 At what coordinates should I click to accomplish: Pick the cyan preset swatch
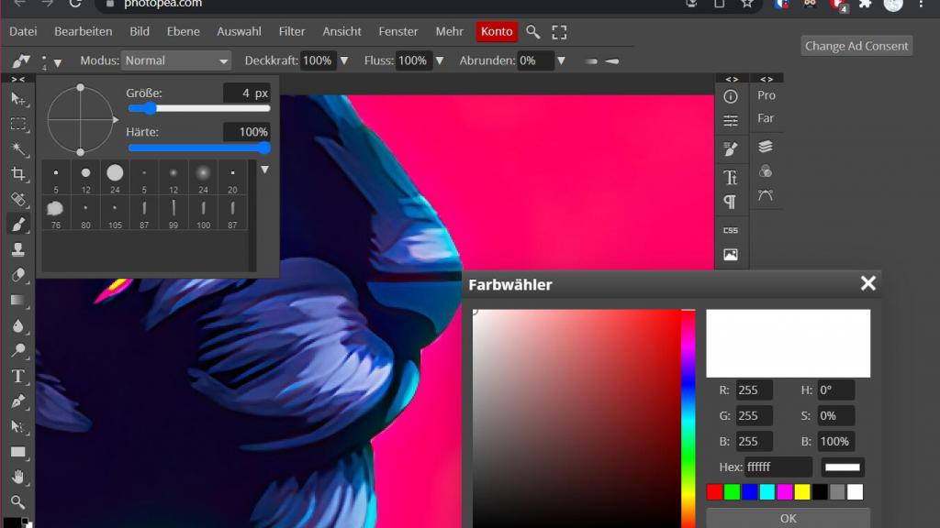tap(767, 492)
